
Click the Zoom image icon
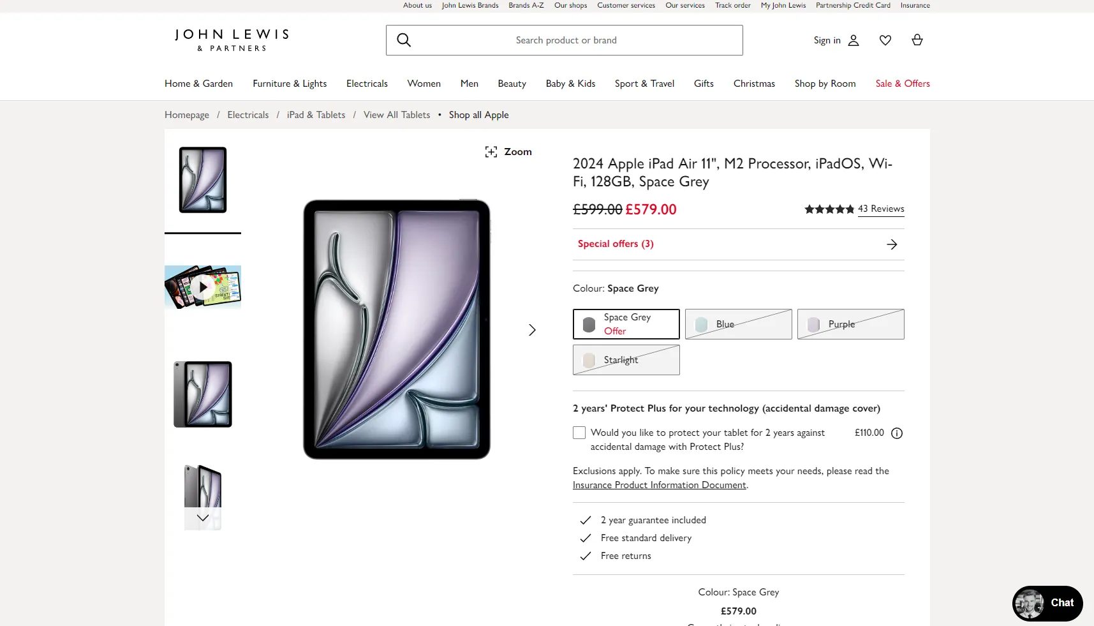click(x=491, y=152)
